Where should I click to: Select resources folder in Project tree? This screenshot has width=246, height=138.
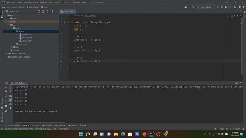point(22,44)
